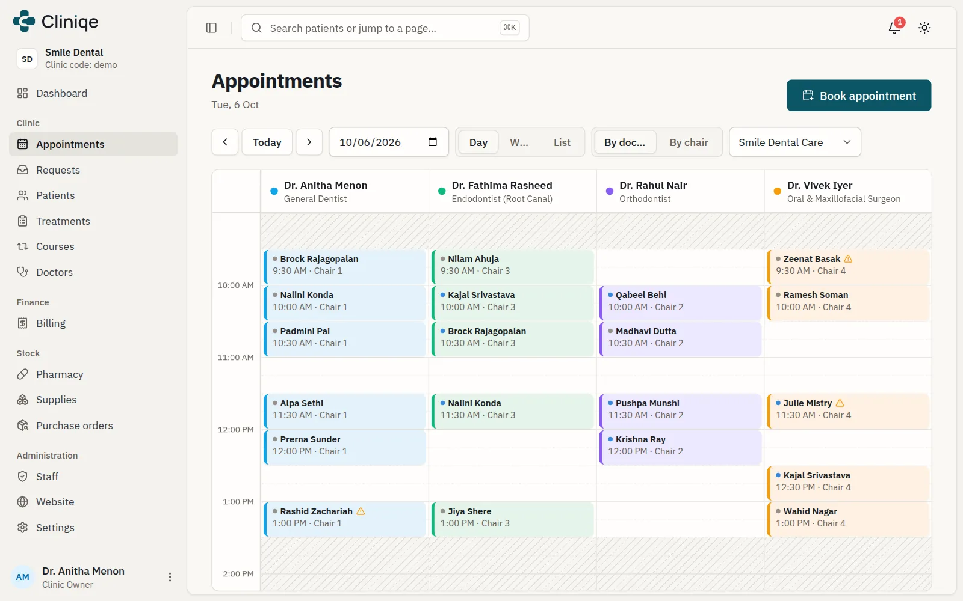Screen dimensions: 963x601
Task: Click Dr. Vivek Iyer orange color dot
Action: (x=777, y=191)
